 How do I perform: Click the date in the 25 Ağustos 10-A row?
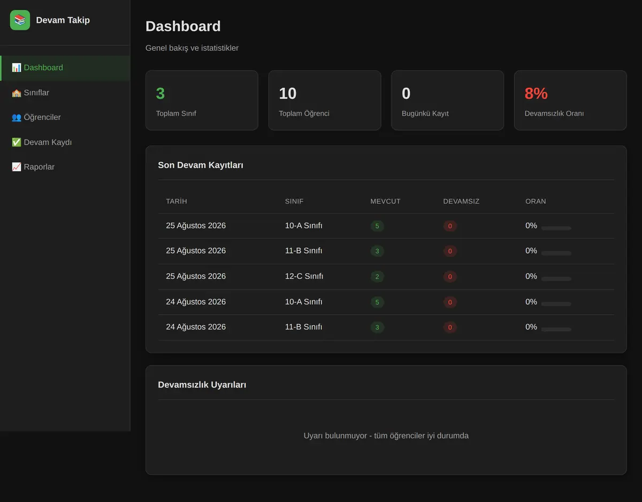196,226
